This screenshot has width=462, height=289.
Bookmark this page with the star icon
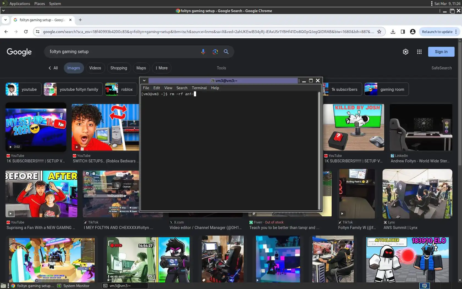tap(379, 32)
